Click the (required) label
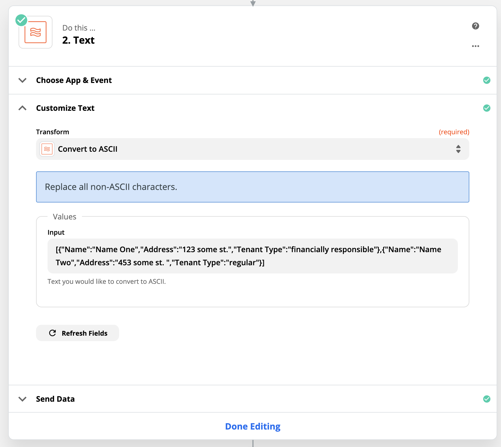 tap(454, 132)
